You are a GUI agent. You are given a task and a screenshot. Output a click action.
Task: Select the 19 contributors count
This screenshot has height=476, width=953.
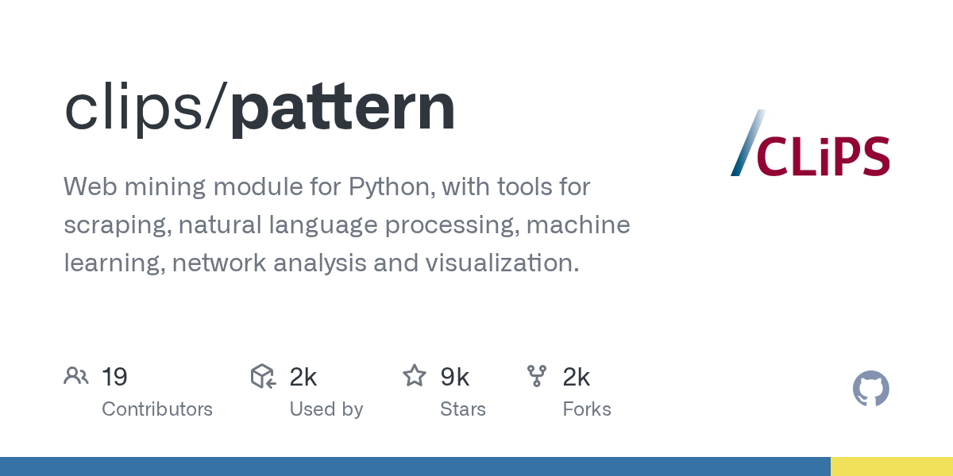tap(115, 377)
